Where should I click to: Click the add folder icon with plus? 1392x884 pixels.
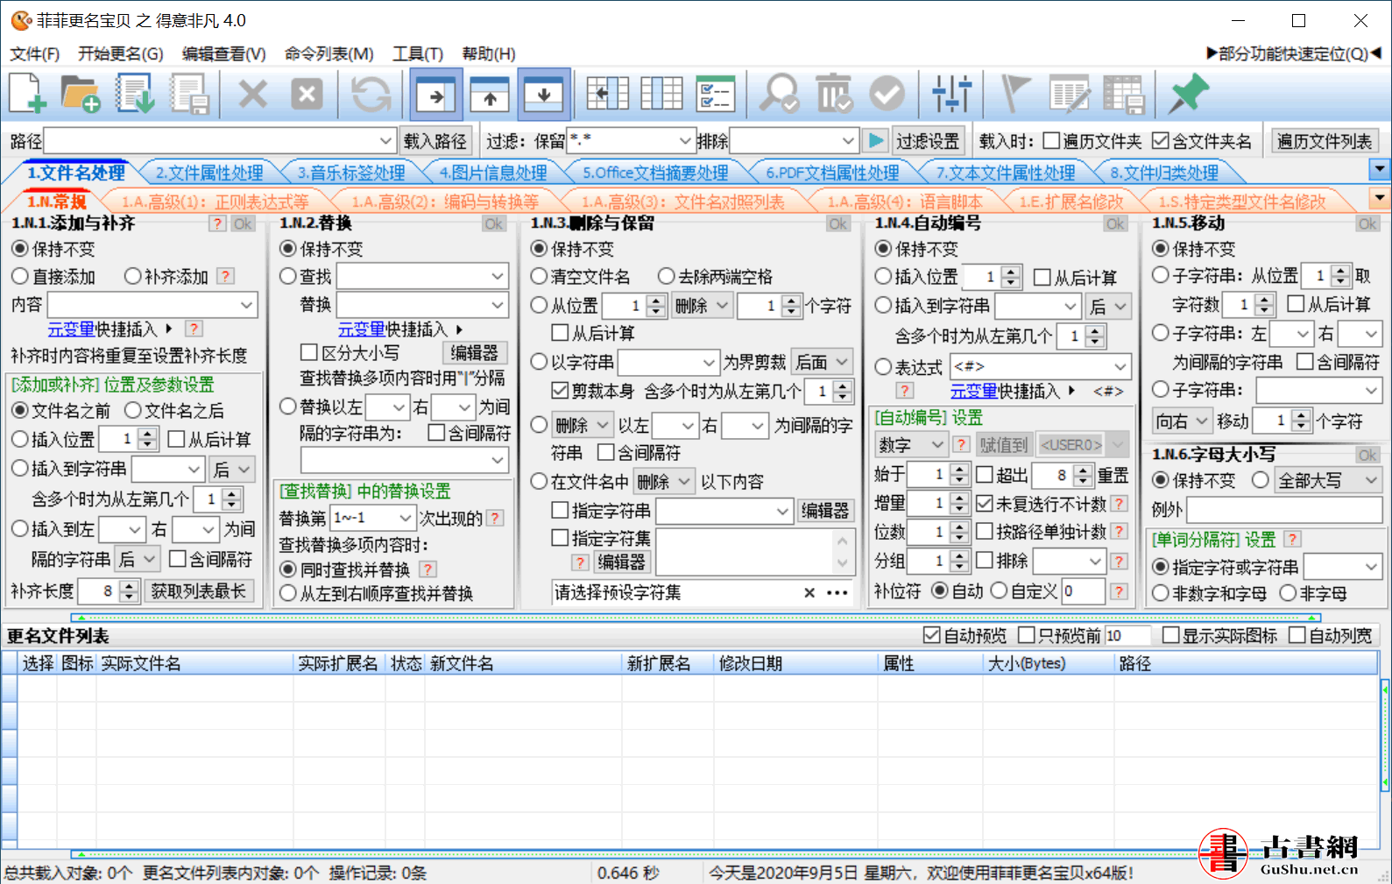81,94
